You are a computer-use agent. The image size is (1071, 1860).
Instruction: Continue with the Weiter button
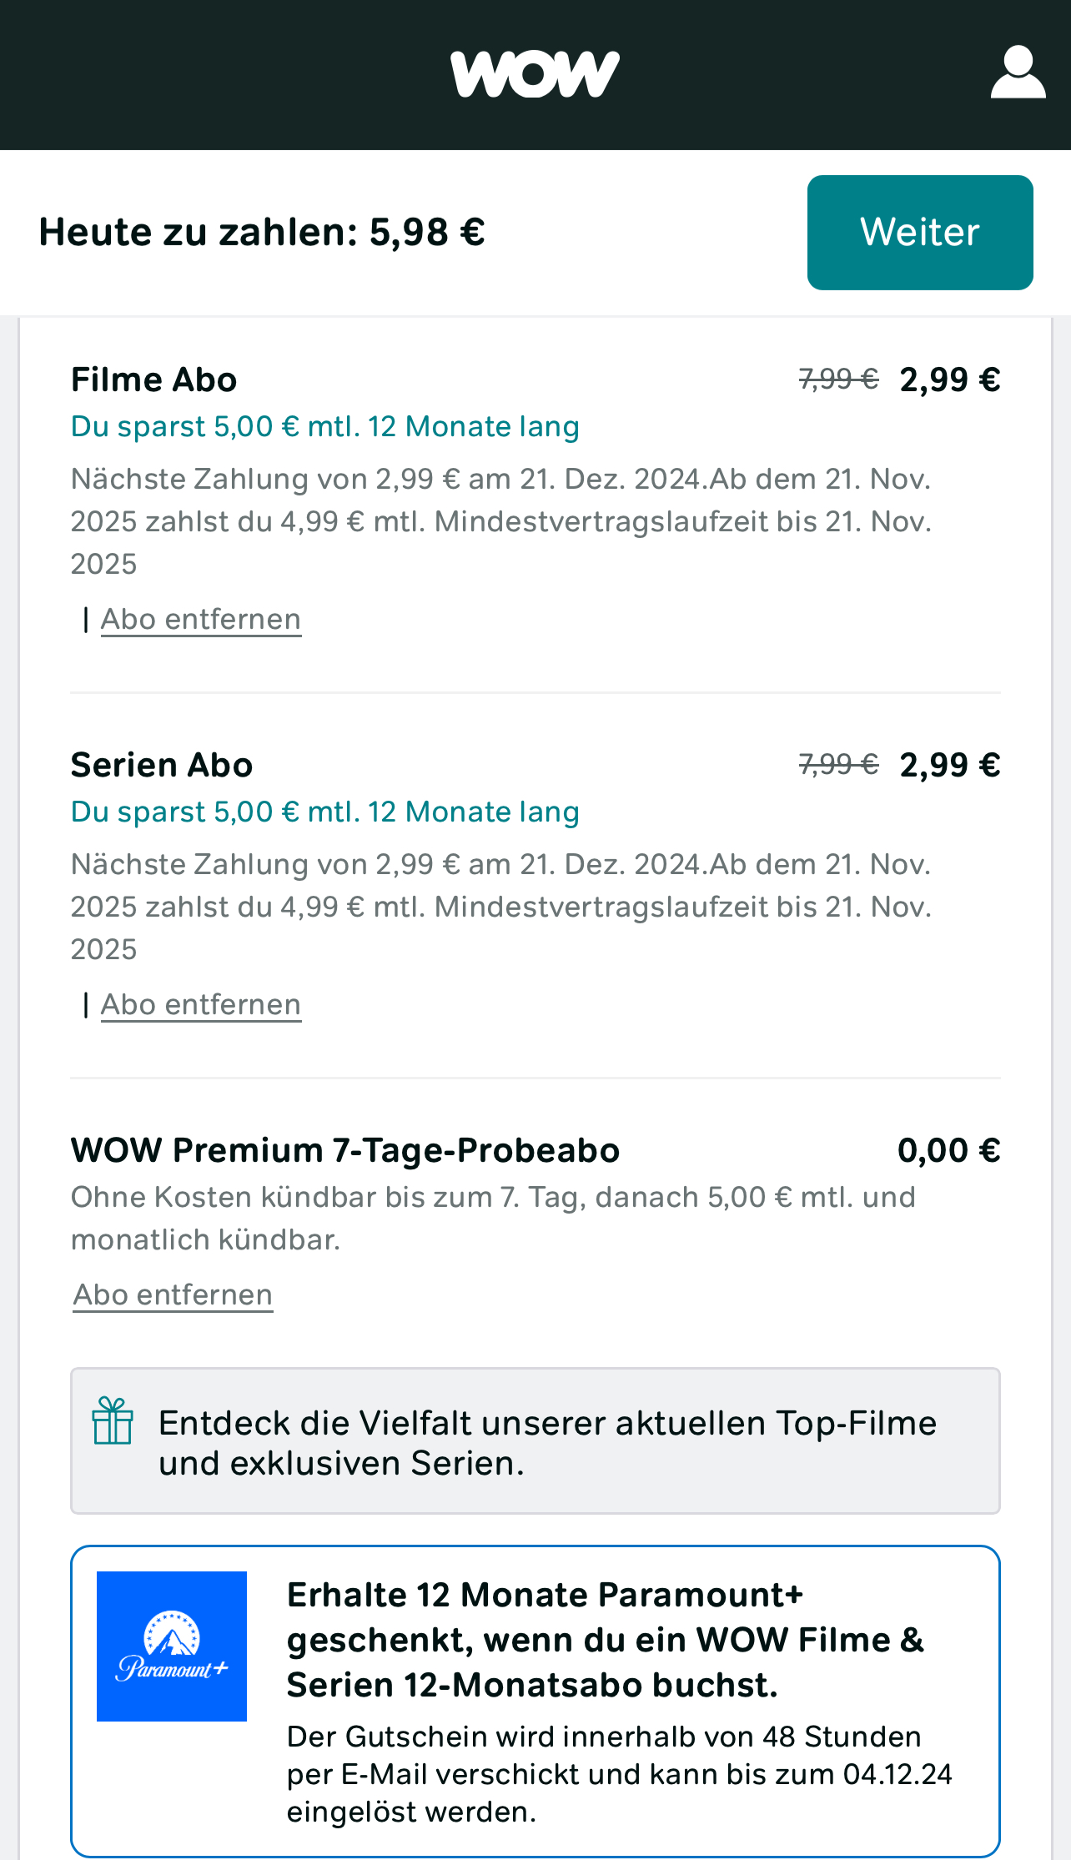(920, 233)
